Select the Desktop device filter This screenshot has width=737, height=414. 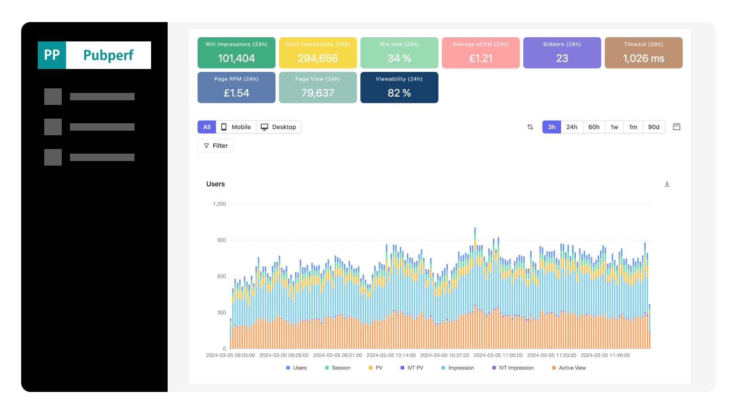tap(278, 127)
